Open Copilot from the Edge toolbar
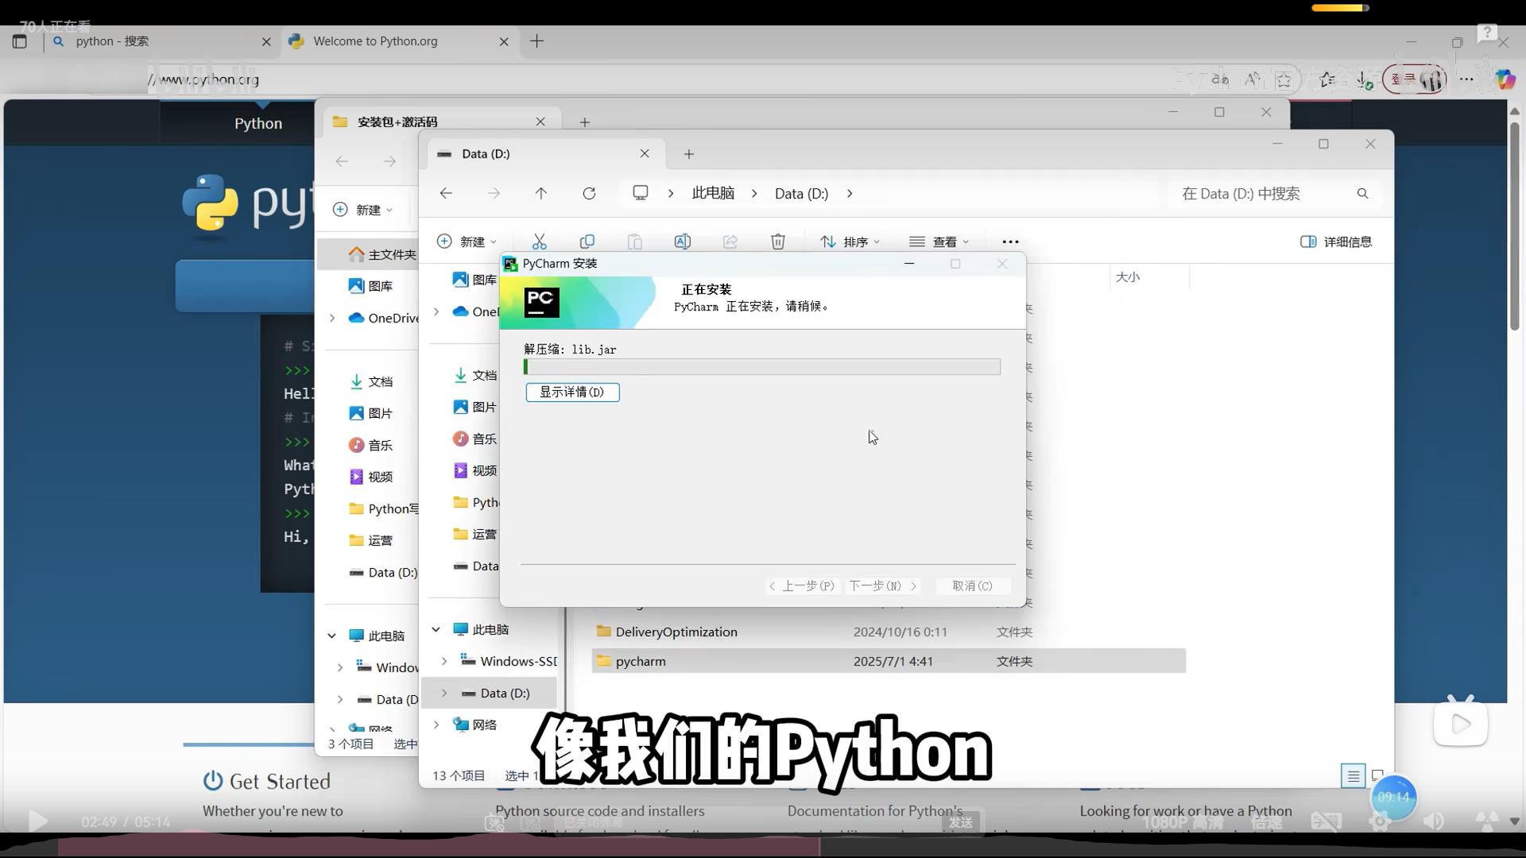Image resolution: width=1526 pixels, height=858 pixels. tap(1505, 79)
